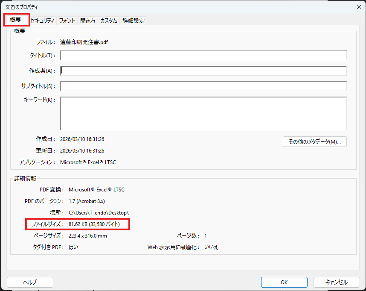Go to the 開き方 tab
Image resolution: width=366 pixels, height=291 pixels.
click(x=88, y=21)
